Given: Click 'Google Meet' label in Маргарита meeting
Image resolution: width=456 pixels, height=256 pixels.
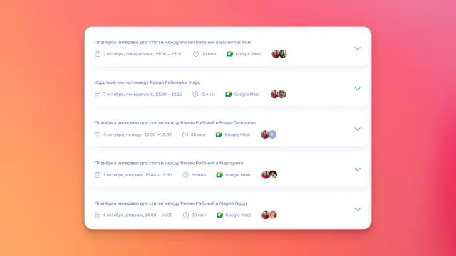Looking at the screenshot, I should click(x=237, y=175).
